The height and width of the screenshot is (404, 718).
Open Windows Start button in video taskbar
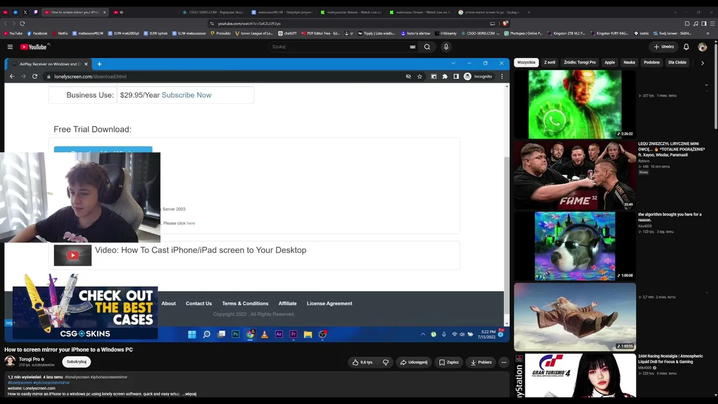point(192,334)
